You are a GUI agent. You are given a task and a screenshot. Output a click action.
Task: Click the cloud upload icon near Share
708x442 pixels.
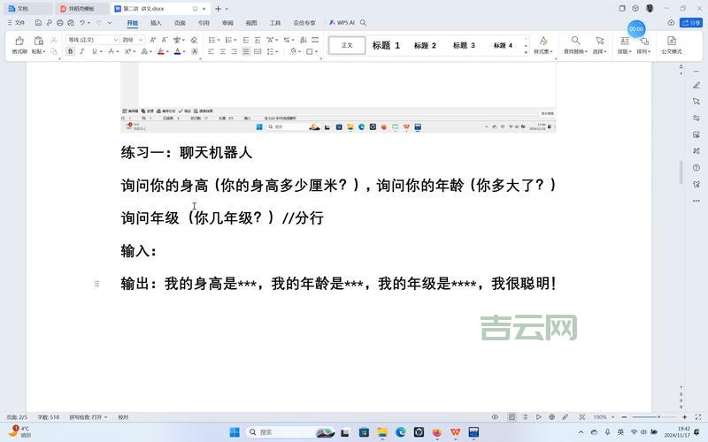coord(671,23)
